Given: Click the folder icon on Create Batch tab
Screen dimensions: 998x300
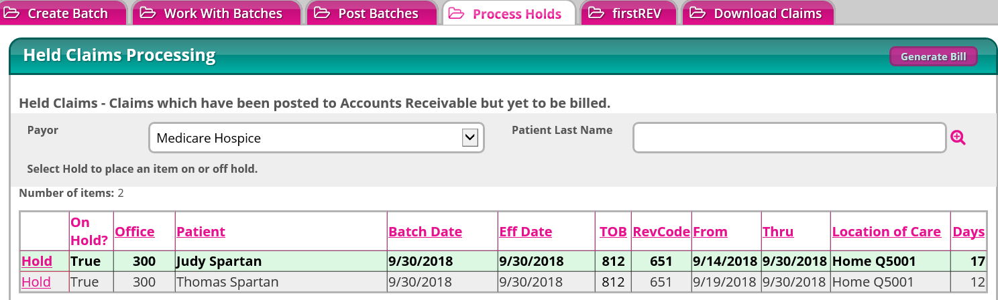Looking at the screenshot, I should [13, 13].
